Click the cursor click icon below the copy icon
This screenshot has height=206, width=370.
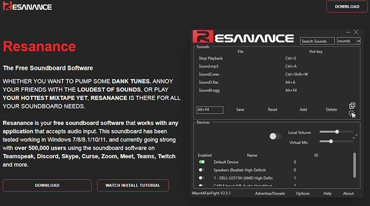coord(352,114)
